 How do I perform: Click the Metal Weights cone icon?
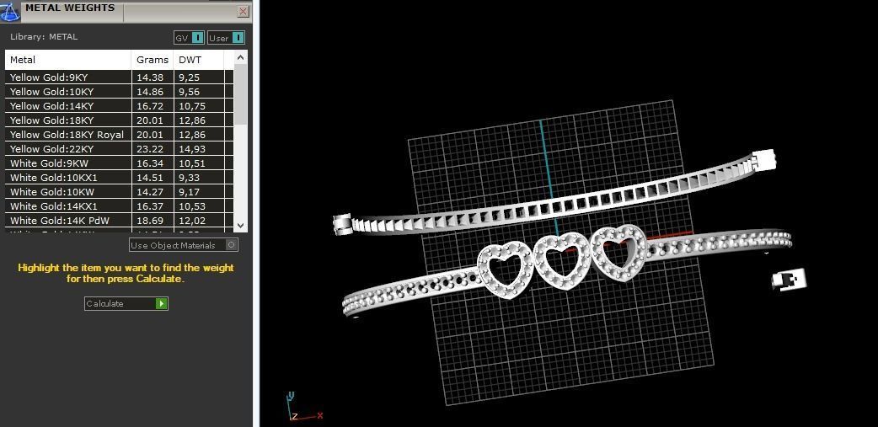coord(10,11)
